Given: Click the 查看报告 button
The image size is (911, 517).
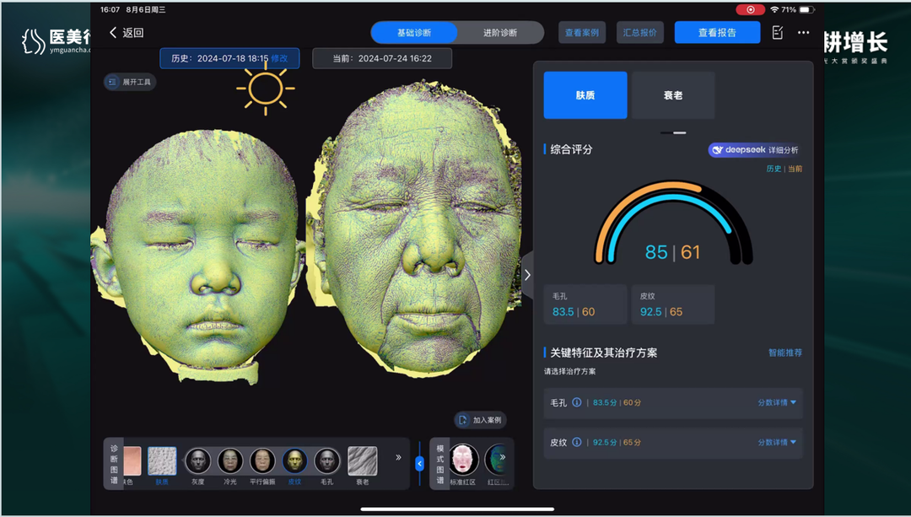Looking at the screenshot, I should click(716, 31).
